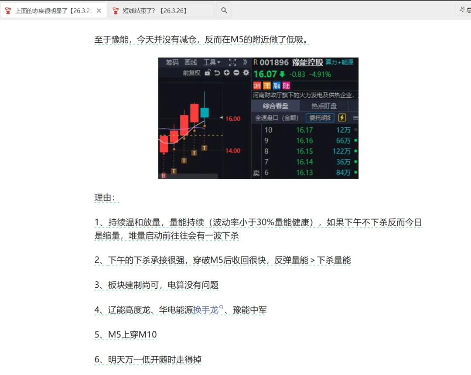Click the 融 margin trading badge
This screenshot has width=471, height=375.
click(x=277, y=85)
